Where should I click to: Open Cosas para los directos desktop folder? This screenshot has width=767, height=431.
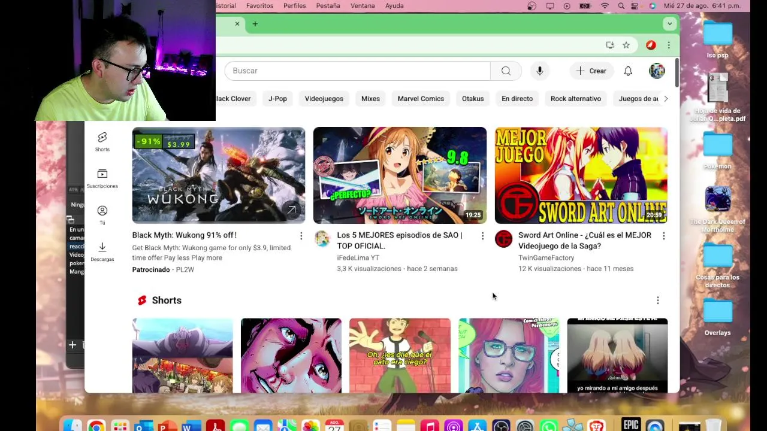[x=717, y=266]
